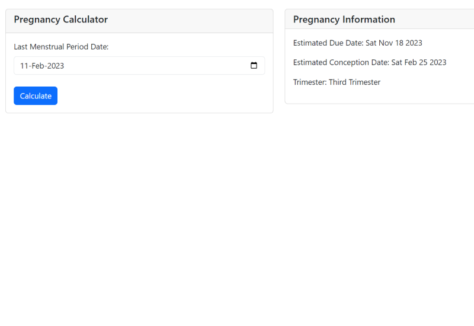Viewport: 474px width, 326px height.
Task: Click the "Last Menstrual Period Date:" label
Action: point(61,47)
